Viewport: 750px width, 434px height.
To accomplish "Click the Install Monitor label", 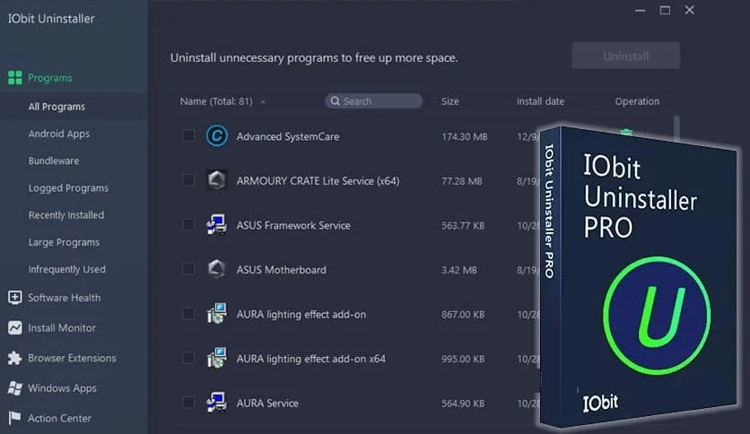I will 62,328.
